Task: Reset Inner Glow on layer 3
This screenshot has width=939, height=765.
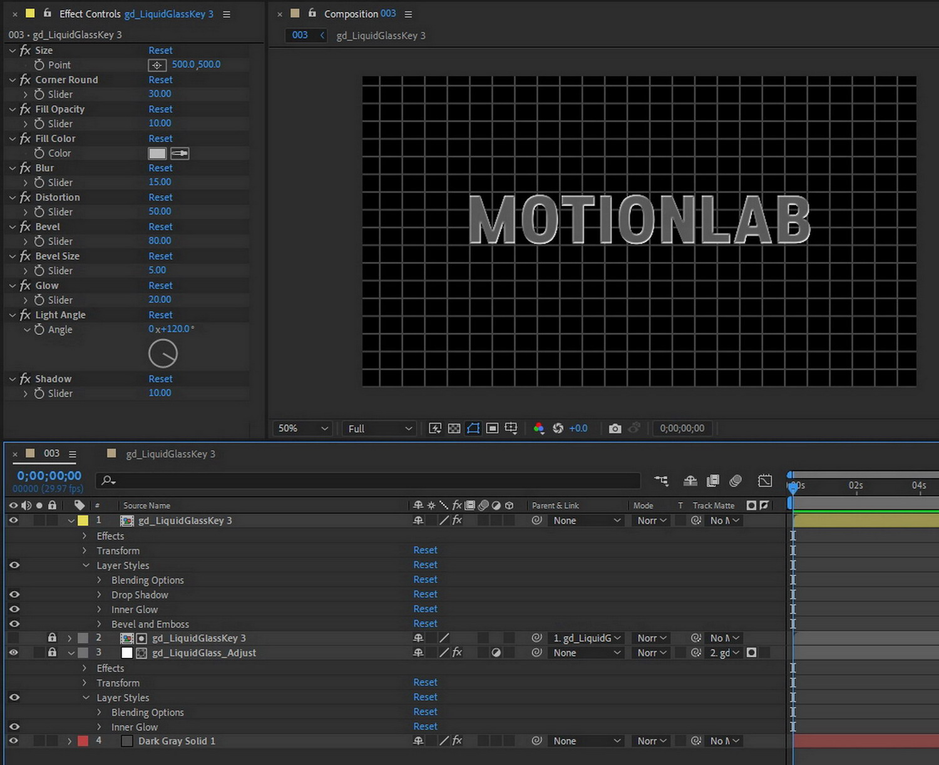Action: click(425, 726)
